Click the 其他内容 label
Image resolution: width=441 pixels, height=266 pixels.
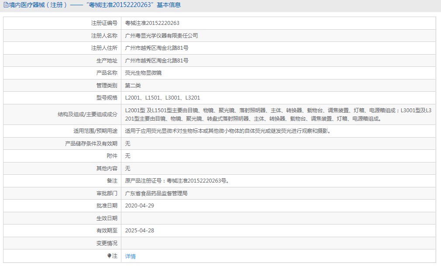click(107, 168)
